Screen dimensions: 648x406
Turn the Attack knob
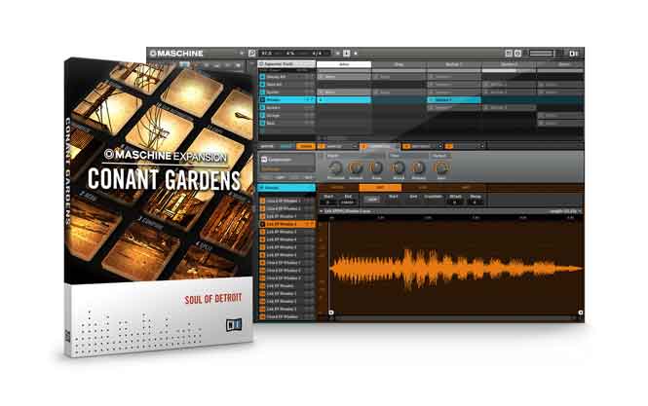click(398, 167)
